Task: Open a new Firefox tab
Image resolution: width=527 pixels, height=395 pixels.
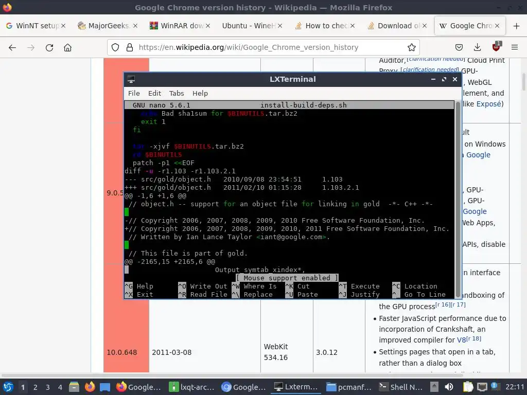Action: (517, 26)
